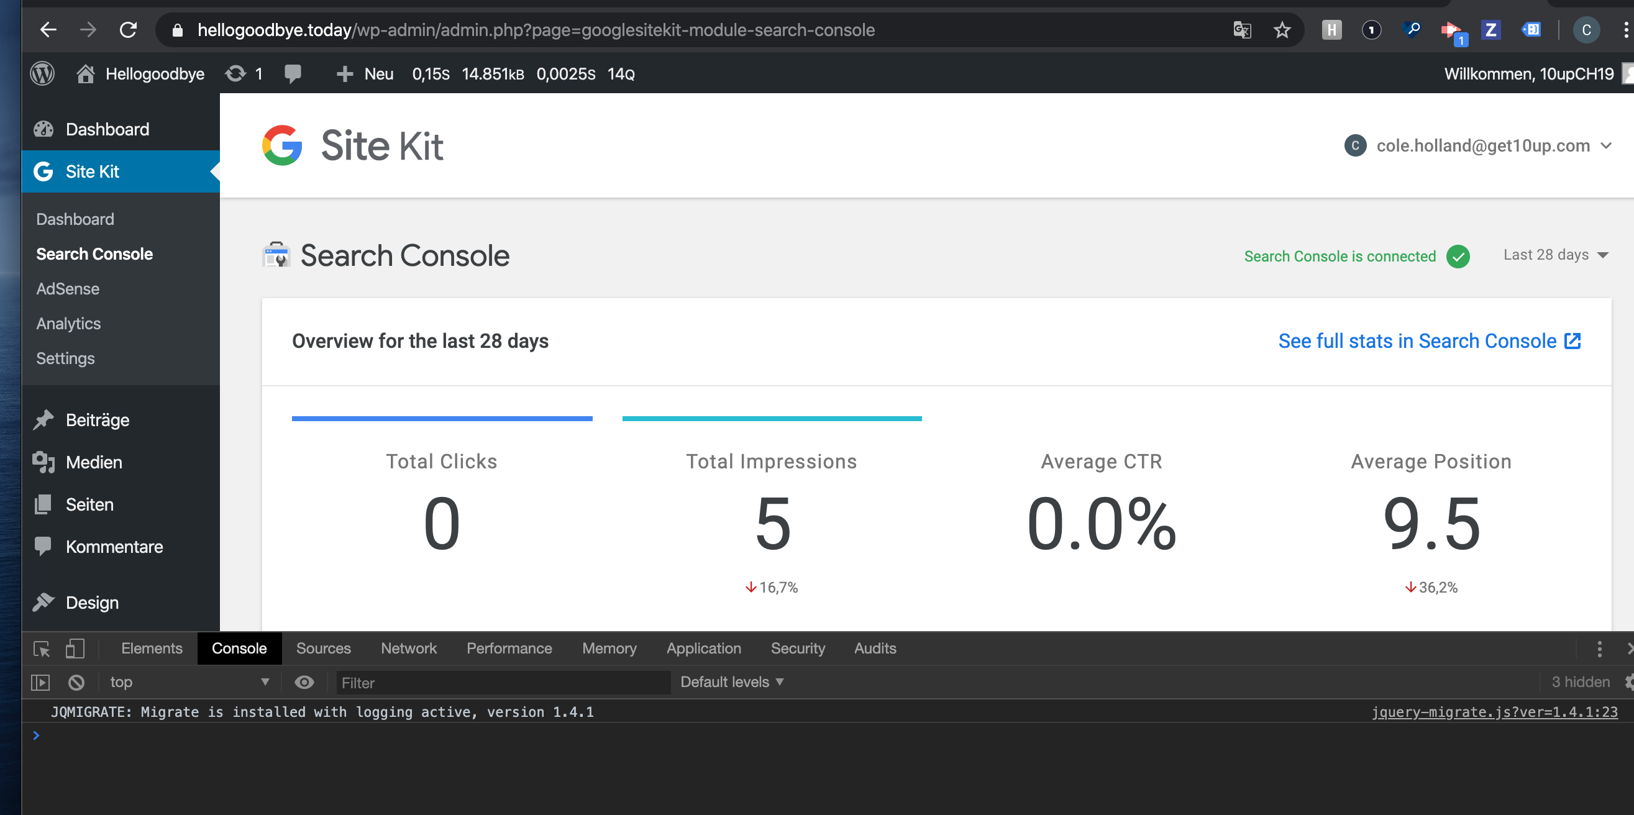Viewport: 1634px width, 815px height.
Task: Open the Beiträge posts menu
Action: [x=121, y=420]
